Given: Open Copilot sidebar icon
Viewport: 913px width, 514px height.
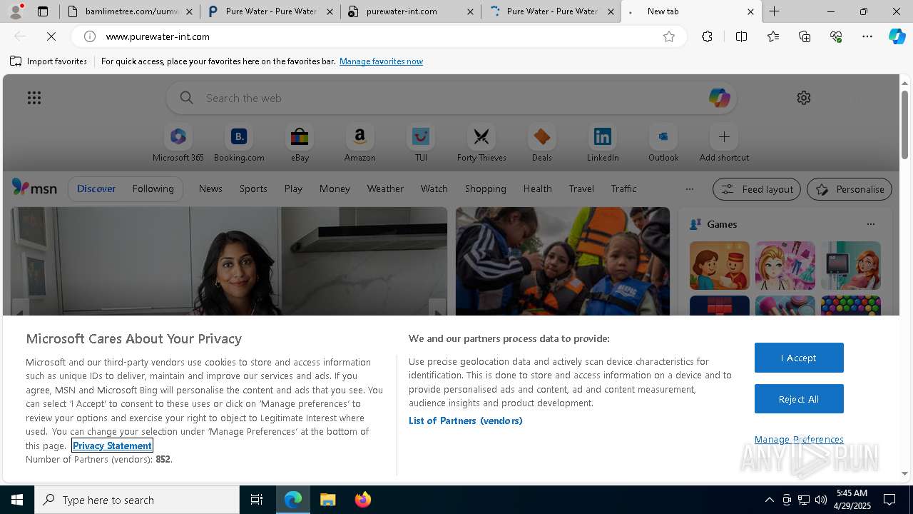Looking at the screenshot, I should [897, 36].
